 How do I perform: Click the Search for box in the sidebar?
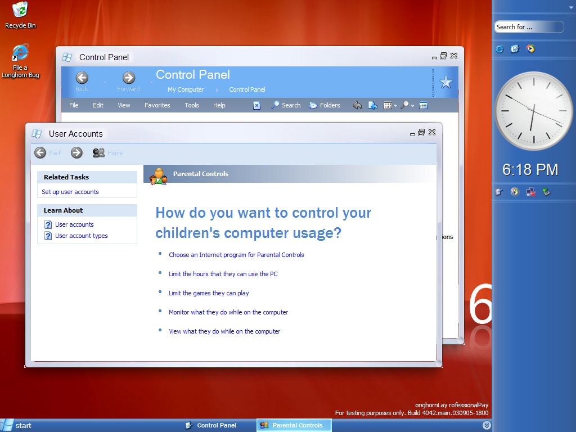[529, 27]
